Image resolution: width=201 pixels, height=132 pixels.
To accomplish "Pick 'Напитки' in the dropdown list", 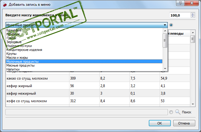I will point(13,69).
